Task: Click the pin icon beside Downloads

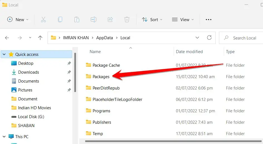Action: pyautogui.click(x=69, y=72)
